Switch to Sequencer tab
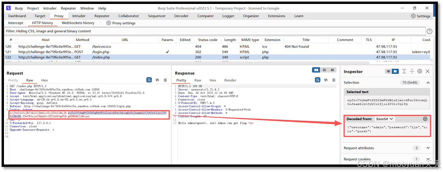443x172 pixels. [157, 16]
